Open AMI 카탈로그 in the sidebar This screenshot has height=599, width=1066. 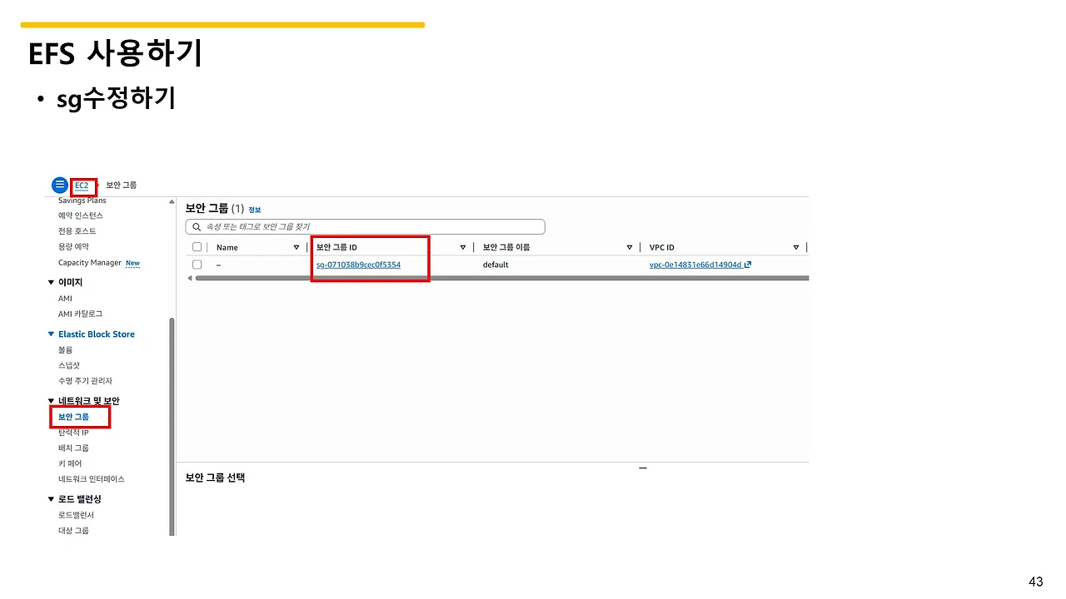pos(81,314)
